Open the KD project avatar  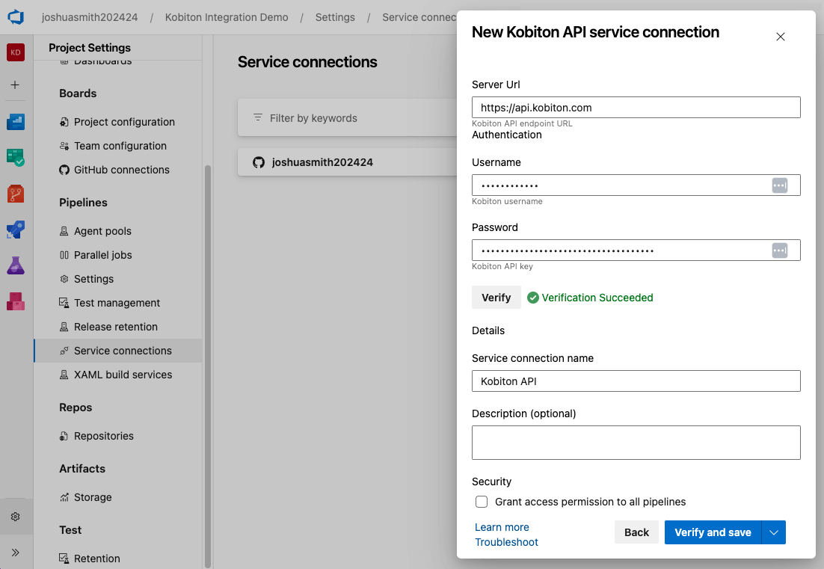click(x=16, y=52)
